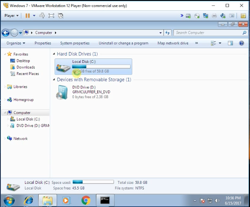250x207 pixels.
Task: Open Recent Places under Favorites
Action: (x=28, y=74)
